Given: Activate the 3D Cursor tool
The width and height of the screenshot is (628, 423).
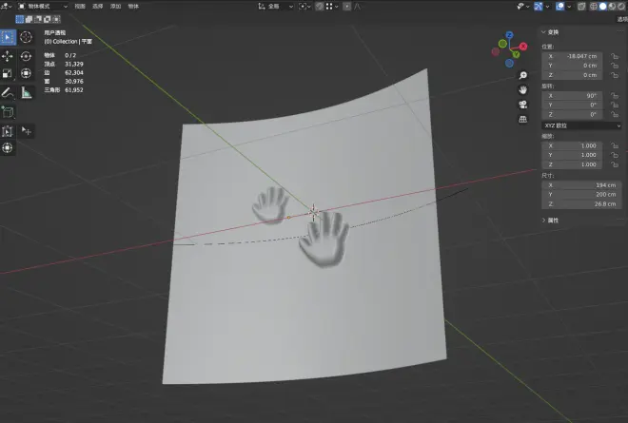Looking at the screenshot, I should (27, 37).
